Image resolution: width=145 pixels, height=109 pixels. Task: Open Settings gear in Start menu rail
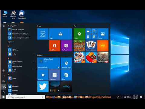tap(4, 87)
